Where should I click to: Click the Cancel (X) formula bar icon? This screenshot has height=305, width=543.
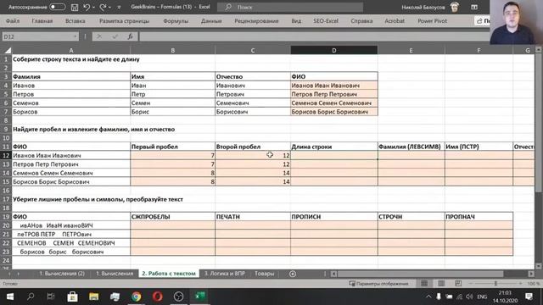[99, 36]
